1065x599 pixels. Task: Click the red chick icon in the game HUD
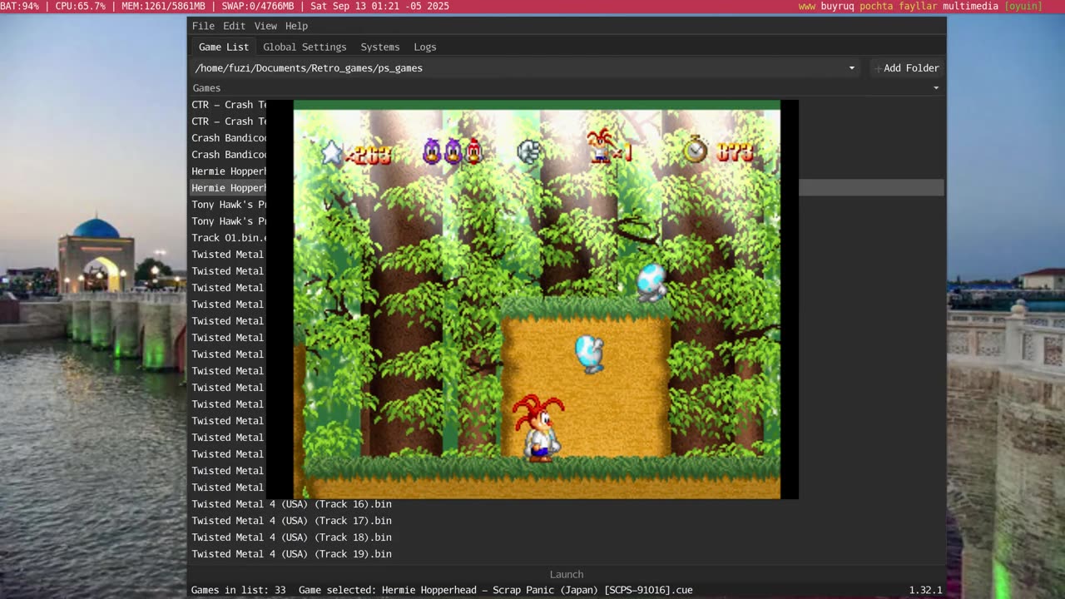click(473, 151)
